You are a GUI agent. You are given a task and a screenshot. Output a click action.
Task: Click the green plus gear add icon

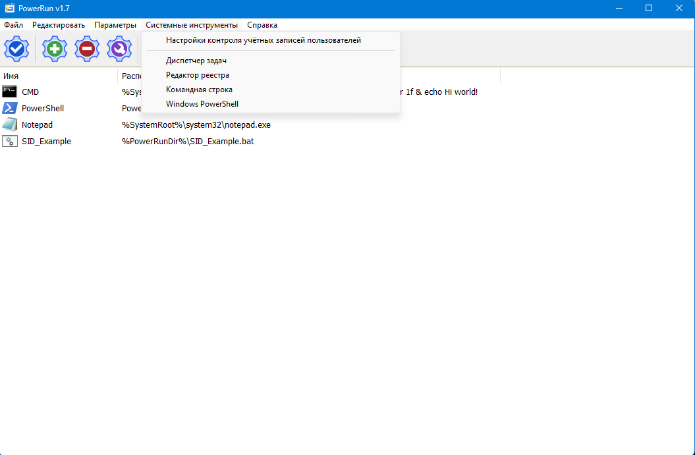[55, 49]
